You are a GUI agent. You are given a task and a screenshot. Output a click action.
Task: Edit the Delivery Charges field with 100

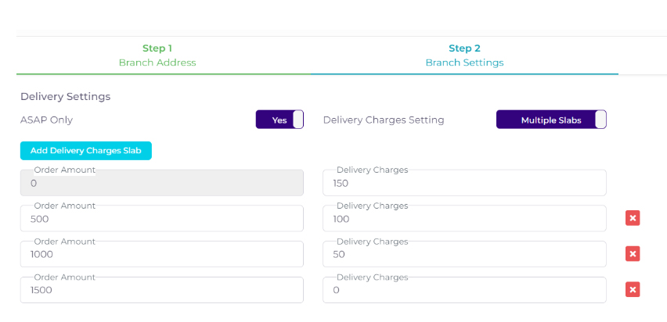[464, 219]
